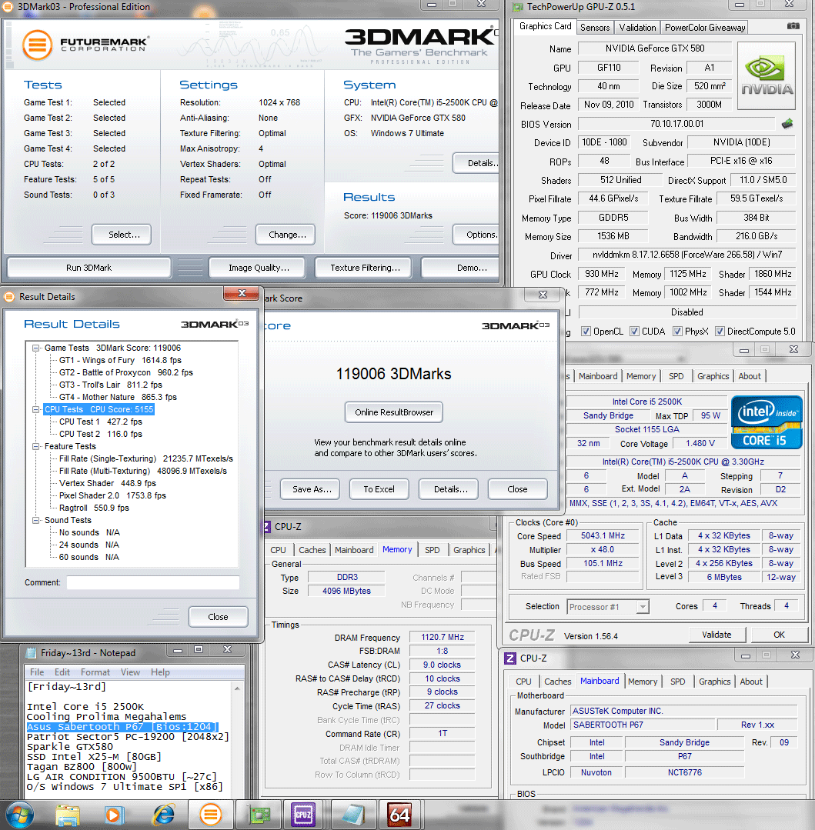Click the GPU-Z title bar icon
This screenshot has height=830, width=815.
coord(517,7)
